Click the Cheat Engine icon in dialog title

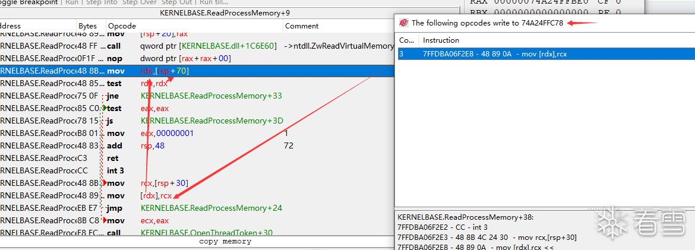pos(404,23)
